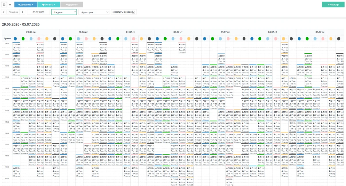Open 09:00 lesson in yellow room on 30.06
Screen dimensions: 346x186
pos(95,59)
